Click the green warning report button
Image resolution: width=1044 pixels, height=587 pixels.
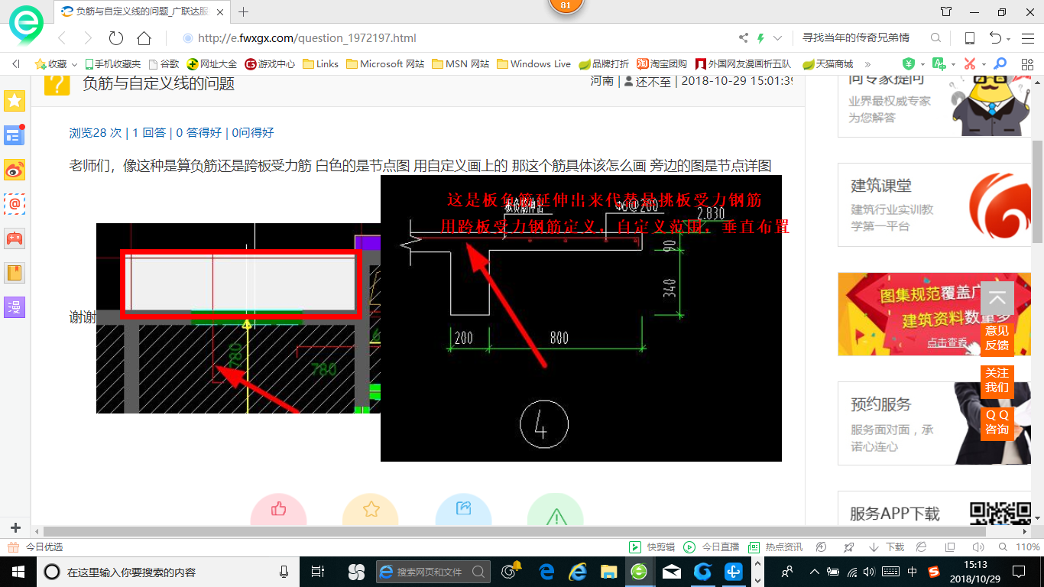pos(556,511)
